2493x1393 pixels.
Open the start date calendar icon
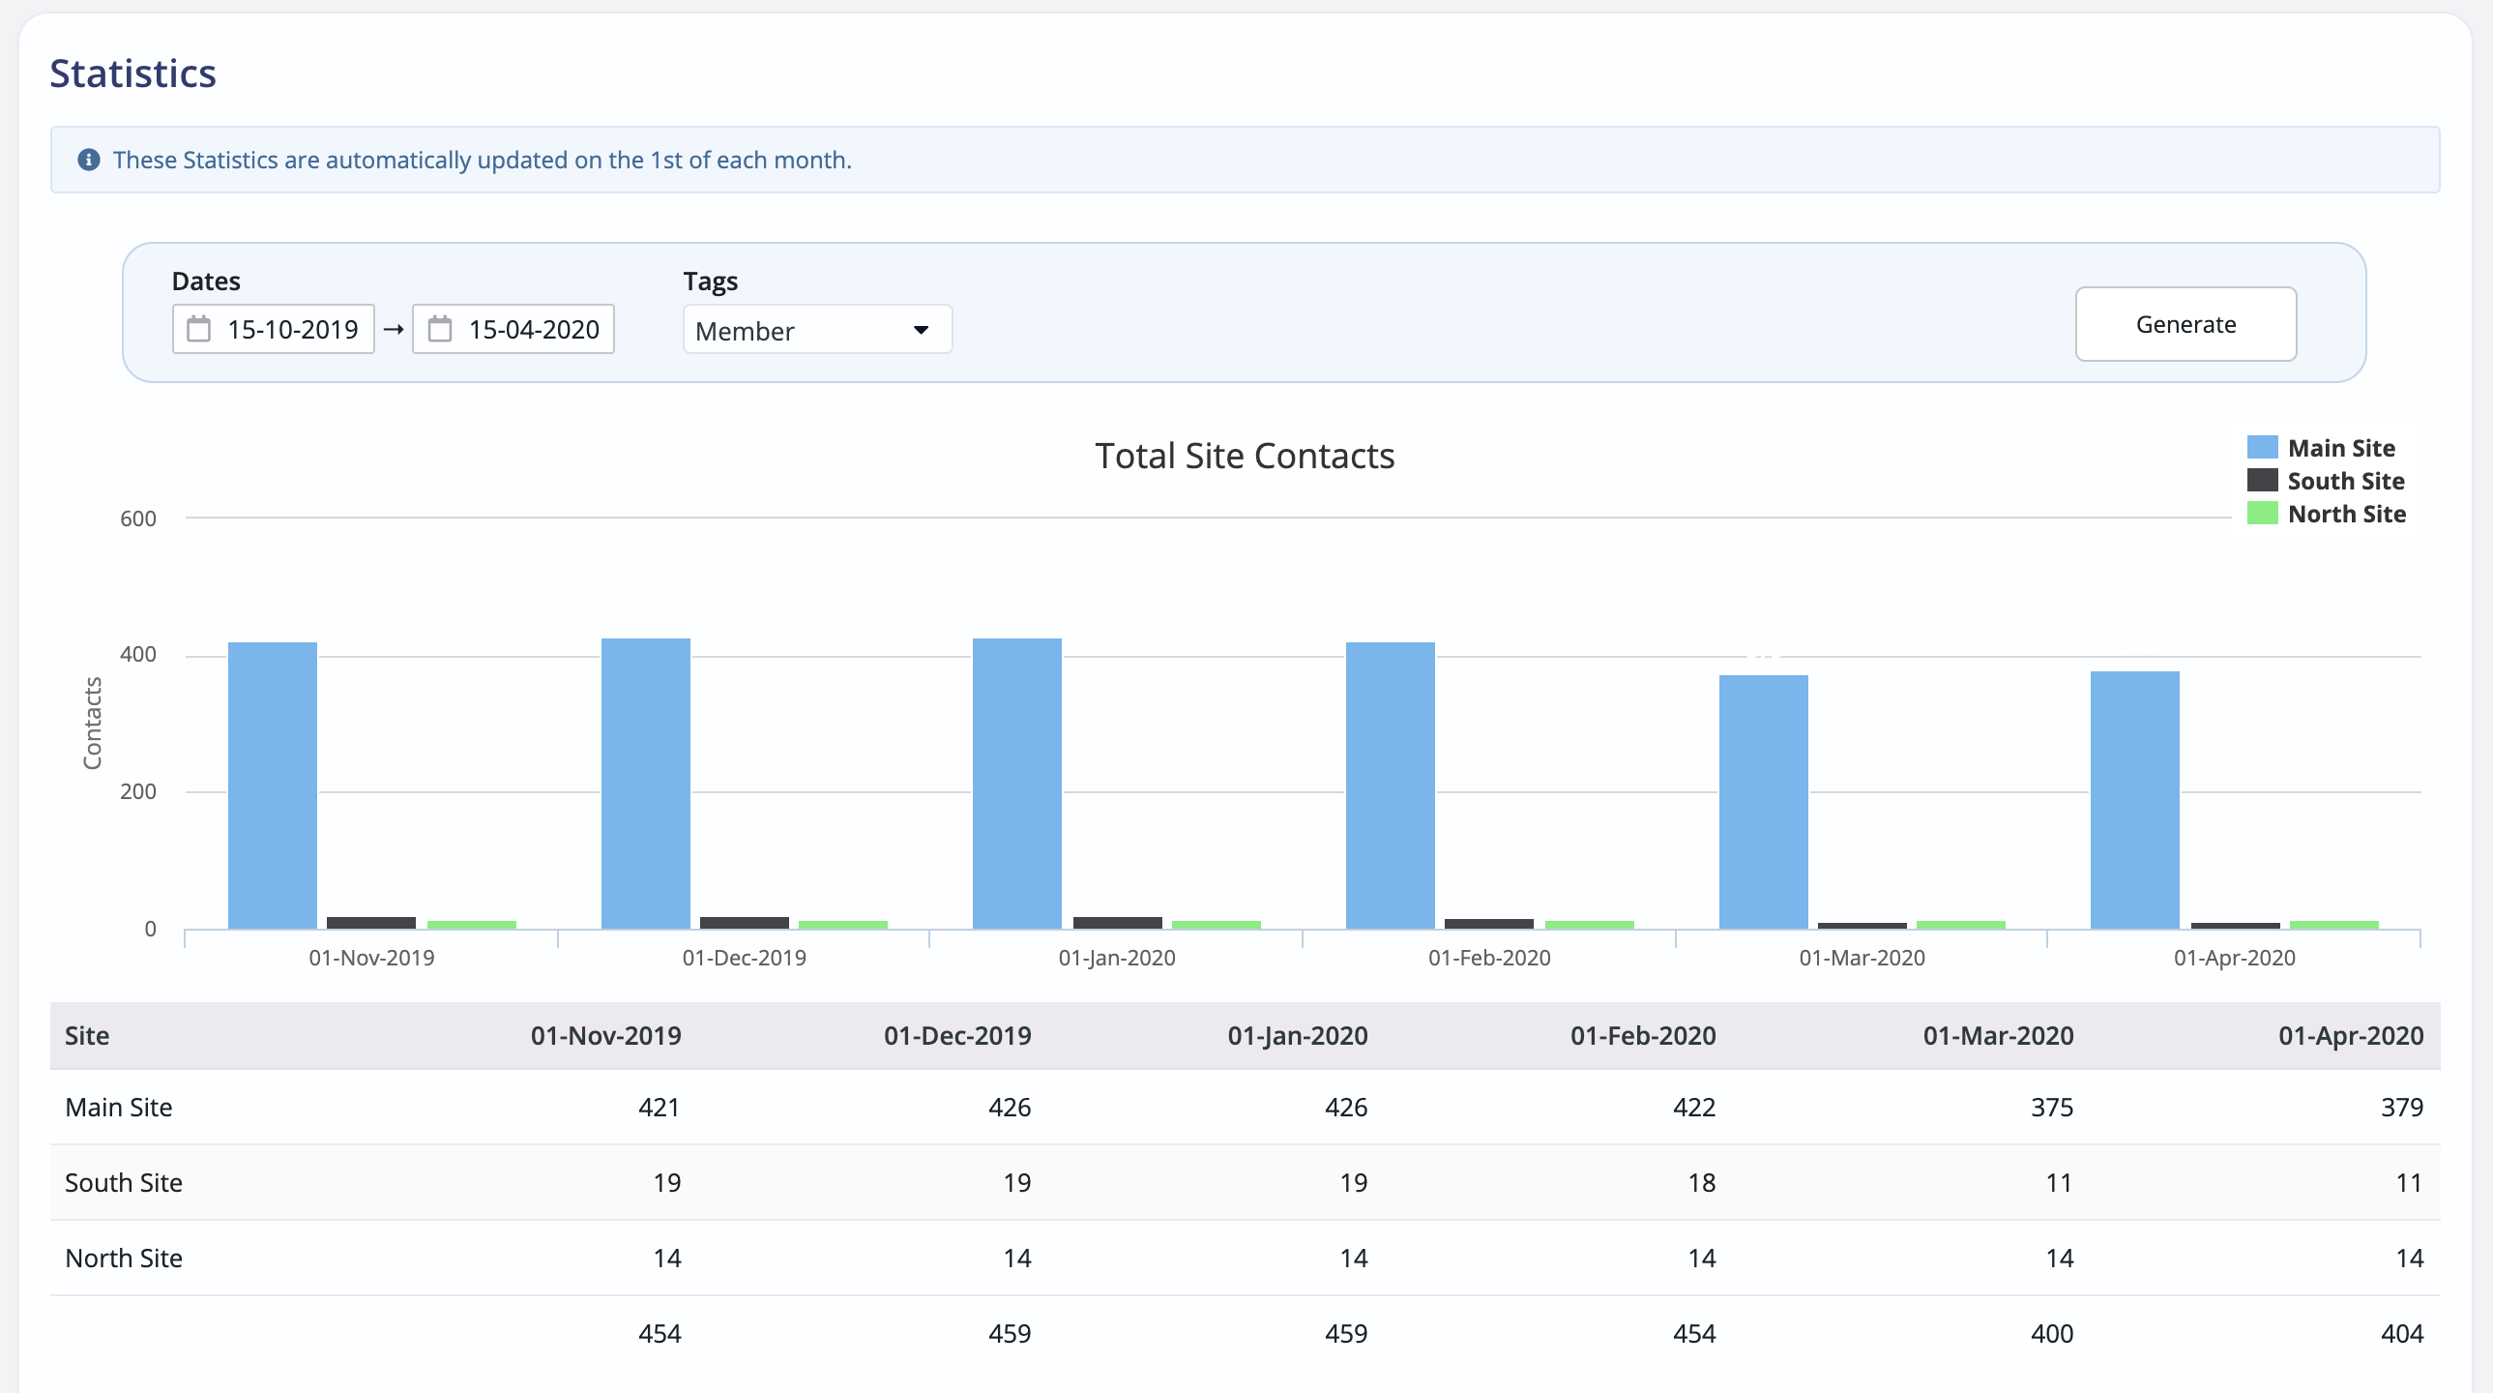tap(200, 329)
